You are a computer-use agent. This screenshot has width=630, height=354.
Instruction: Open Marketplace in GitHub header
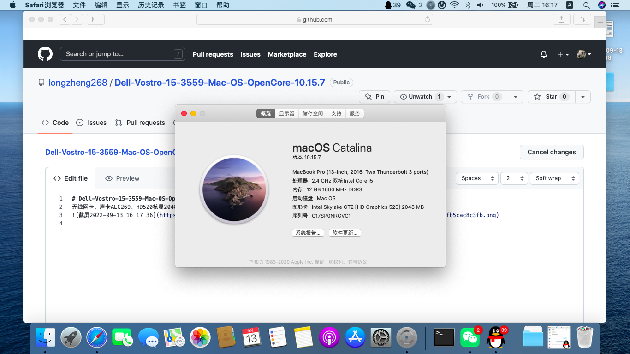coord(287,54)
